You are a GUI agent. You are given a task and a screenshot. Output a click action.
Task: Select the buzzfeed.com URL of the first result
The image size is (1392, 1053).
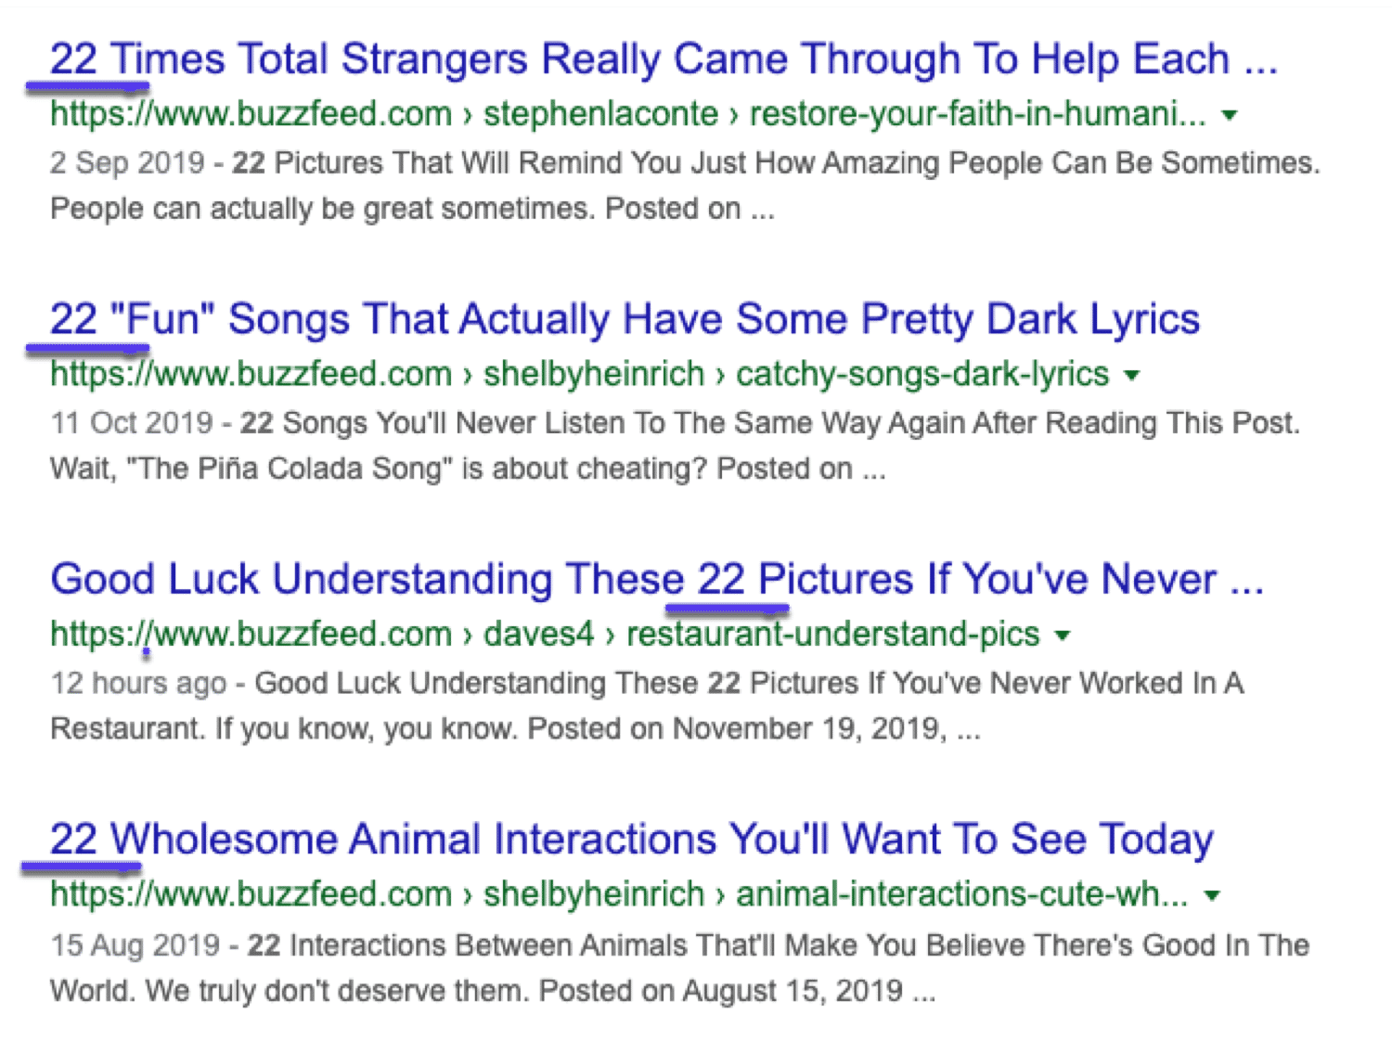[x=251, y=114]
